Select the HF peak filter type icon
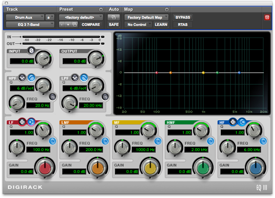This screenshot has height=198, width=275. (233, 122)
